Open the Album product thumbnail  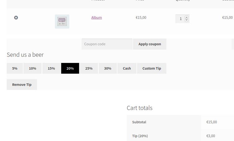pyautogui.click(x=62, y=22)
